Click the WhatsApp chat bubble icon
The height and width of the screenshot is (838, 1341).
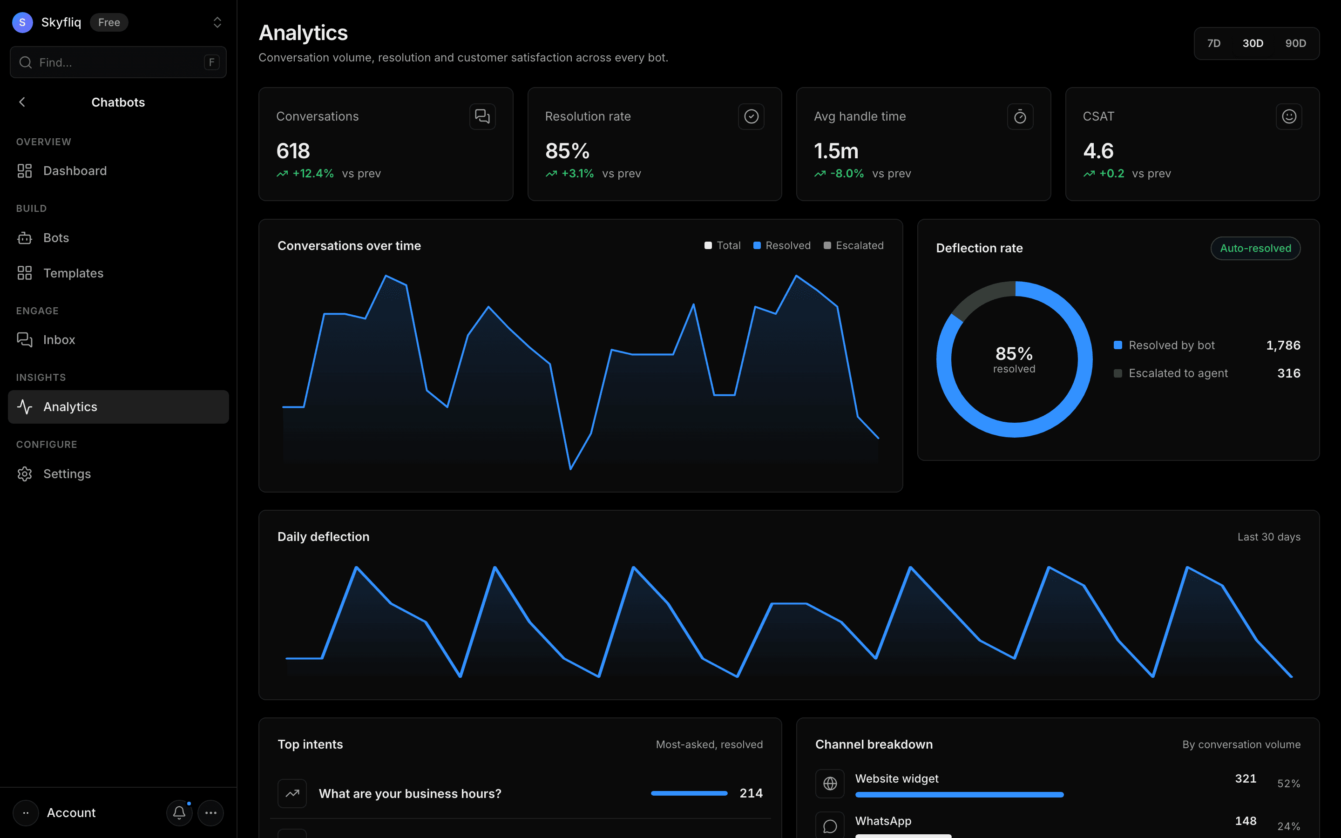point(830,826)
